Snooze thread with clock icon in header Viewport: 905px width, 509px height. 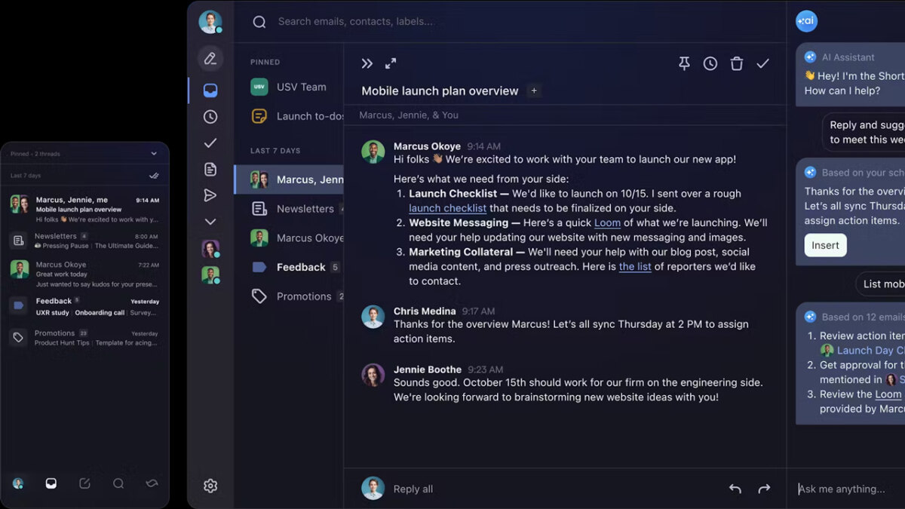[x=710, y=64]
